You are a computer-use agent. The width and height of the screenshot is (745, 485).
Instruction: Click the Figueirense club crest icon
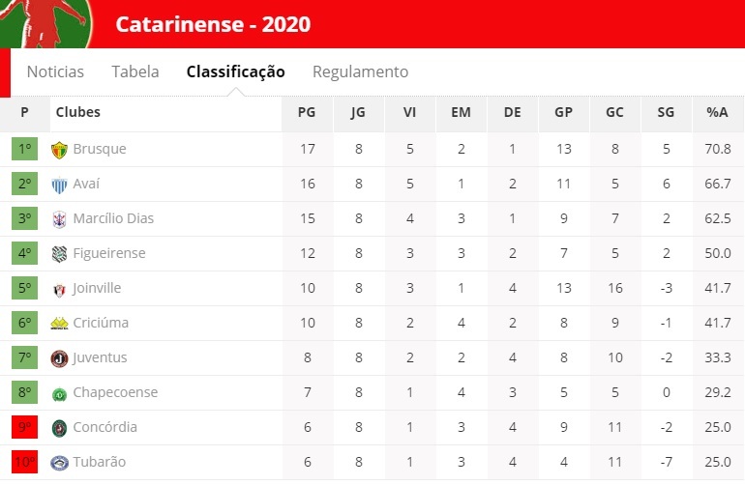click(x=59, y=254)
